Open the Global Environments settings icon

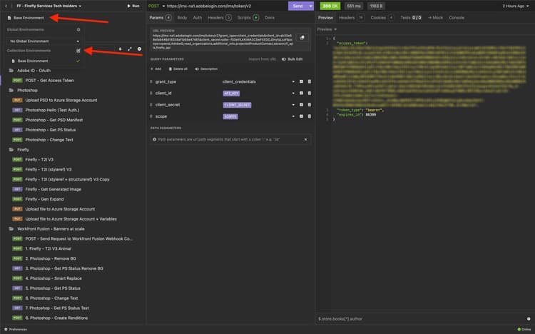tap(78, 30)
